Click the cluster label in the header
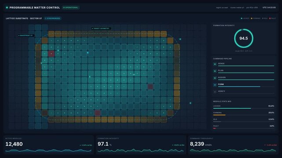 tap(237, 7)
